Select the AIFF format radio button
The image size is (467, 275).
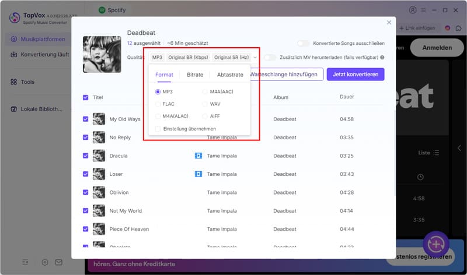(x=205, y=117)
